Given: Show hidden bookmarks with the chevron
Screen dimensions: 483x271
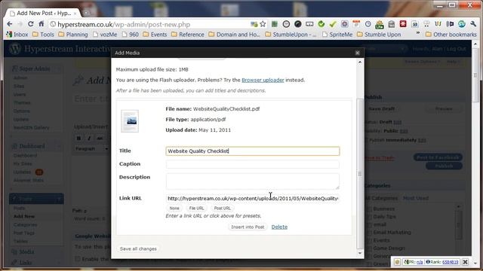Looking at the screenshot, I should (x=417, y=33).
